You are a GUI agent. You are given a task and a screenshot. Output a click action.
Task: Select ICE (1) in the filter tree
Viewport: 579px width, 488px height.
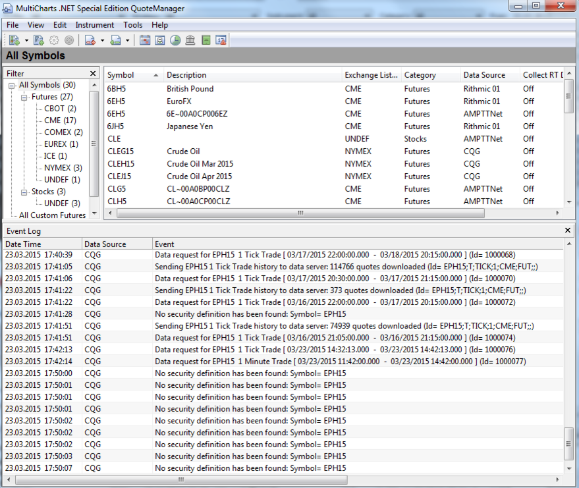click(x=56, y=156)
